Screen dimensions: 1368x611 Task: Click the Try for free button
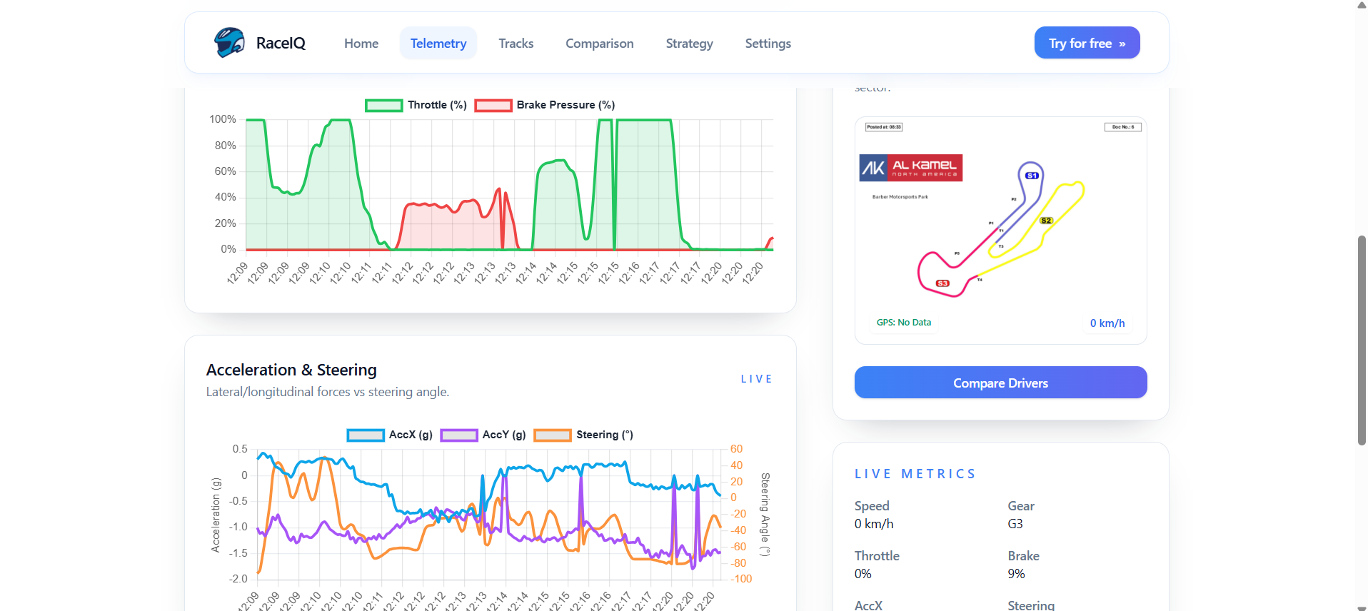[x=1087, y=43]
